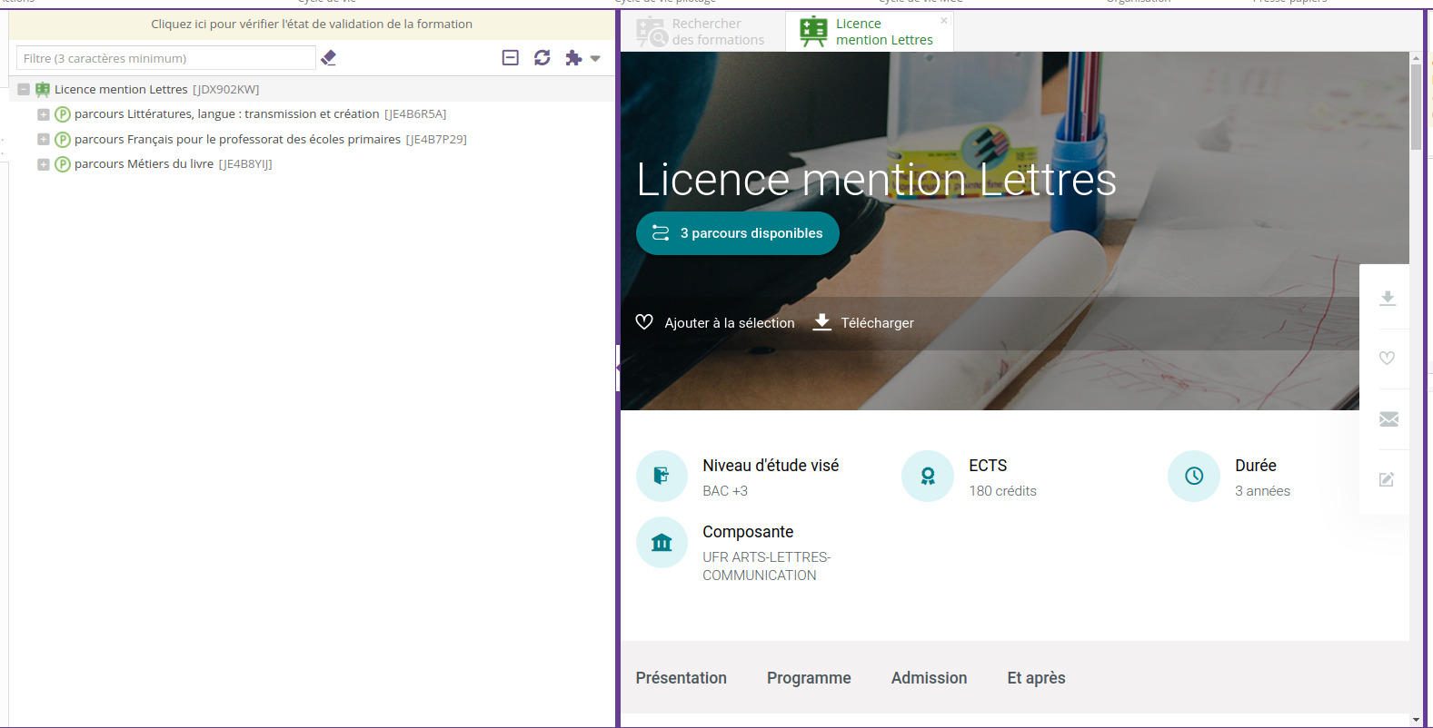Click the Durée clock icon
The width and height of the screenshot is (1433, 728).
coord(1194,476)
